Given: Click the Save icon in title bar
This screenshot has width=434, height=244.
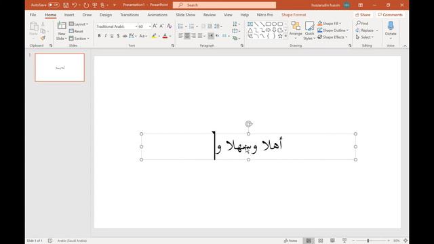Looking at the screenshot, I should pyautogui.click(x=66, y=5).
